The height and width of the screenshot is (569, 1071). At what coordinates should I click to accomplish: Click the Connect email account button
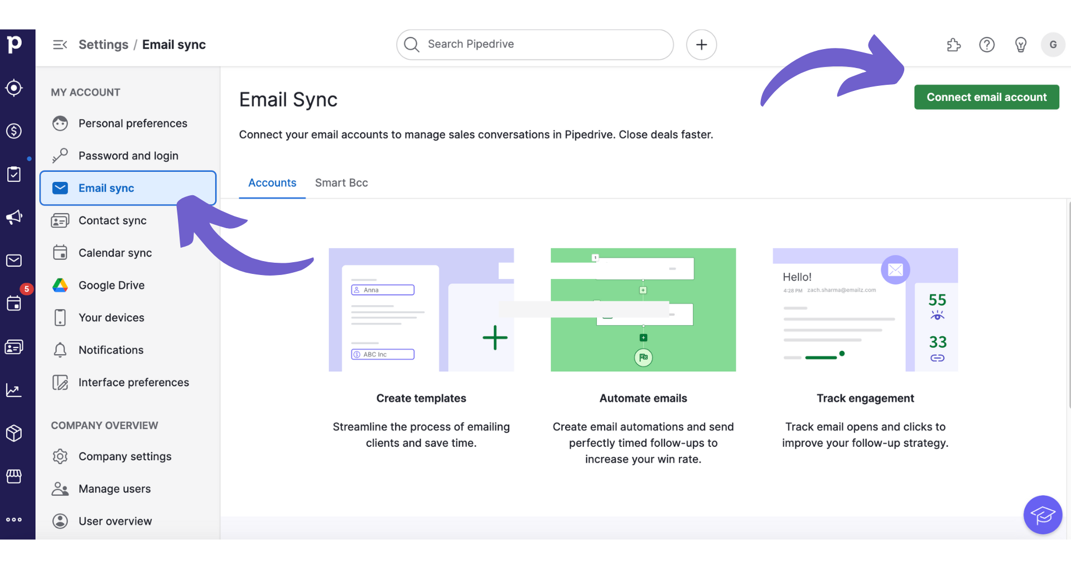(986, 97)
